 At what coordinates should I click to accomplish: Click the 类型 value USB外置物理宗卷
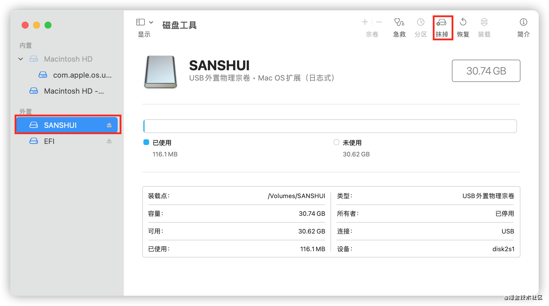(x=488, y=196)
